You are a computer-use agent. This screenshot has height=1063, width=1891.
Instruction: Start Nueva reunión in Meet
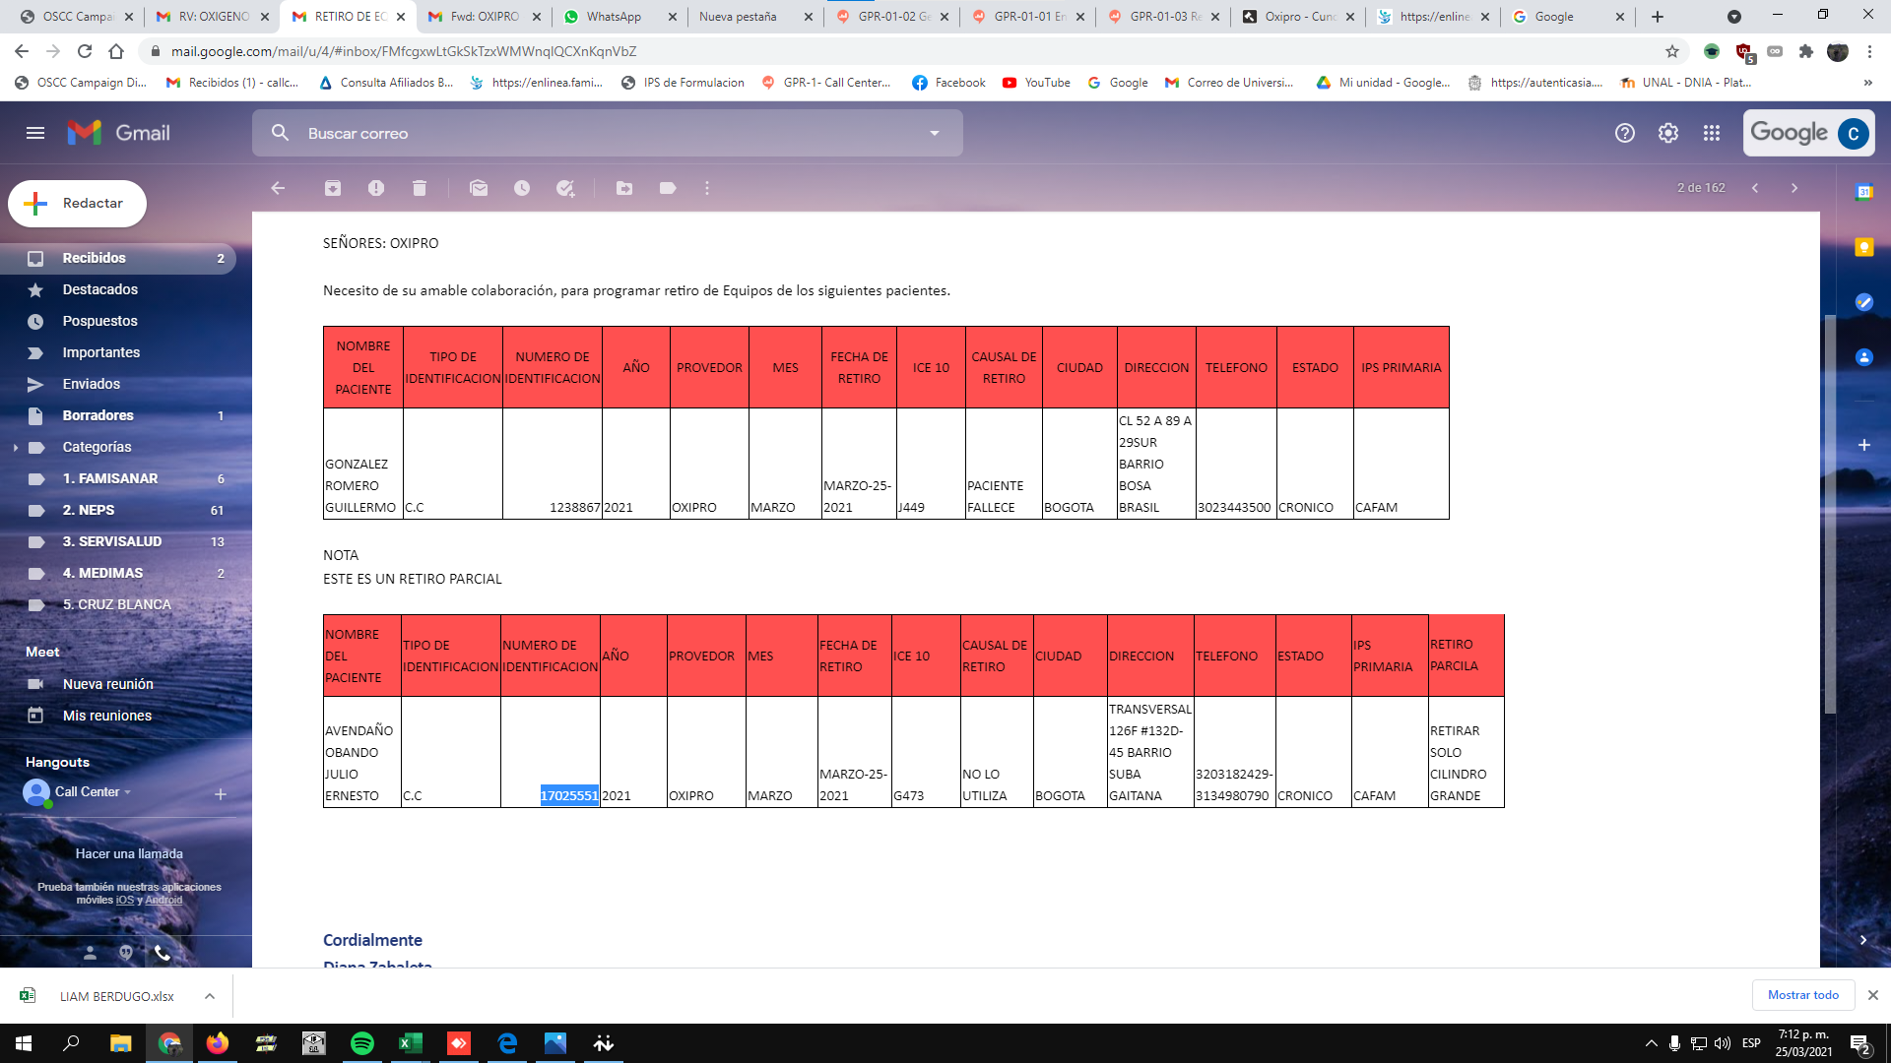click(x=118, y=684)
